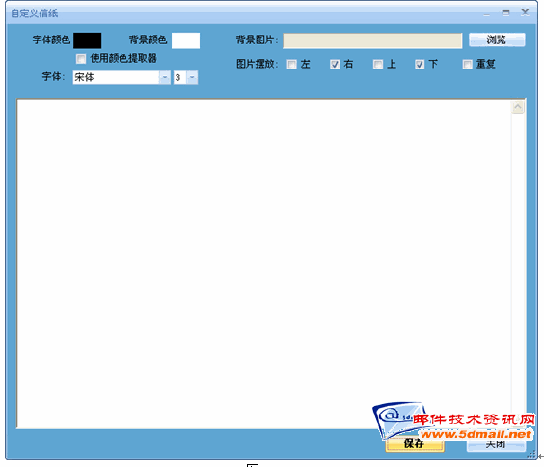This screenshot has height=467, width=544.
Task: Uncheck the 下 image placement box
Action: click(420, 65)
